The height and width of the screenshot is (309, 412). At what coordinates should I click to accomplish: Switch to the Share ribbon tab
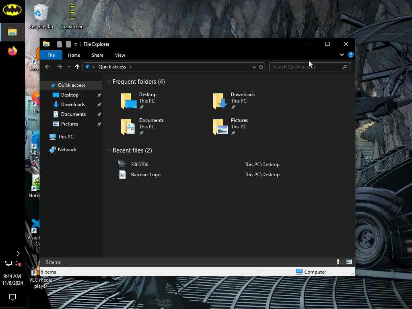[97, 55]
